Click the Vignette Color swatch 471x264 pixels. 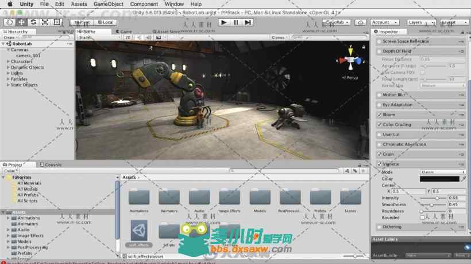[439, 179]
